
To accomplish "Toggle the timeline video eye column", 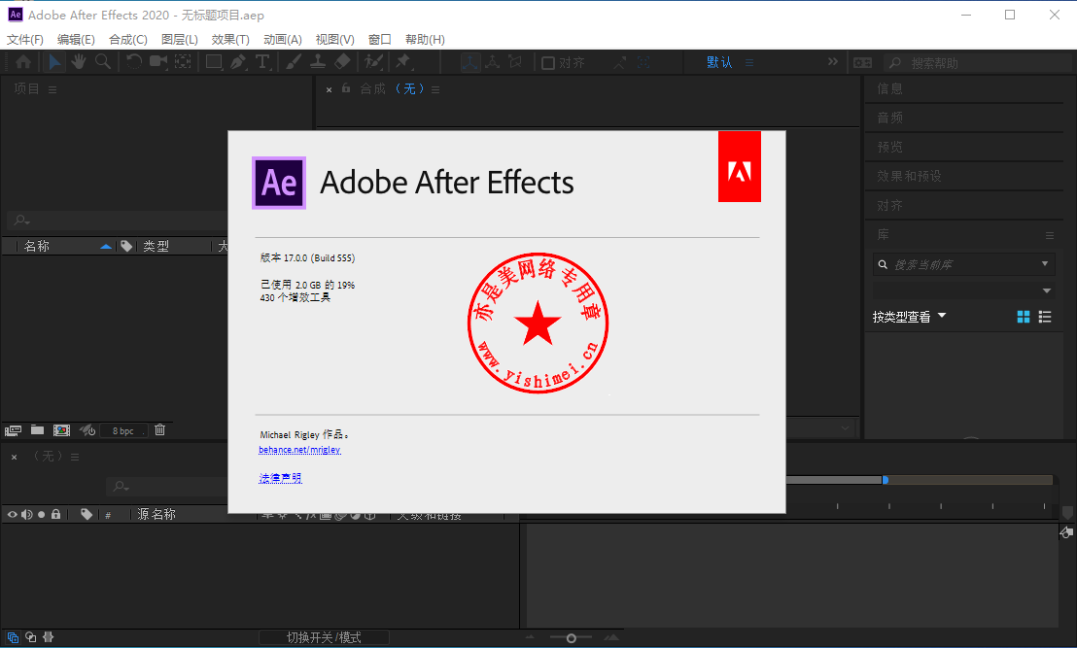I will coord(13,514).
